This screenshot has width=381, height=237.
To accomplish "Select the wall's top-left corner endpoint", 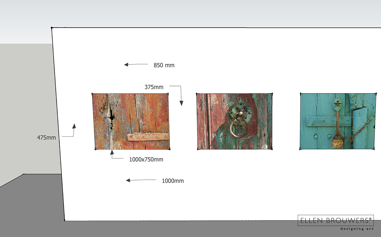I will pyautogui.click(x=52, y=28).
